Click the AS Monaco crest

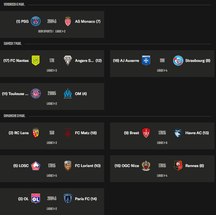(x=68, y=21)
